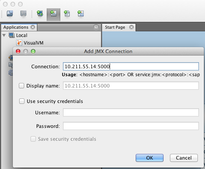Click the Save toolbar icon
The width and height of the screenshot is (205, 169).
coord(23,14)
